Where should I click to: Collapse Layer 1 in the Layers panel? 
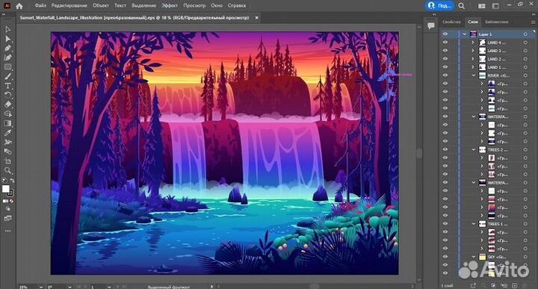465,34
